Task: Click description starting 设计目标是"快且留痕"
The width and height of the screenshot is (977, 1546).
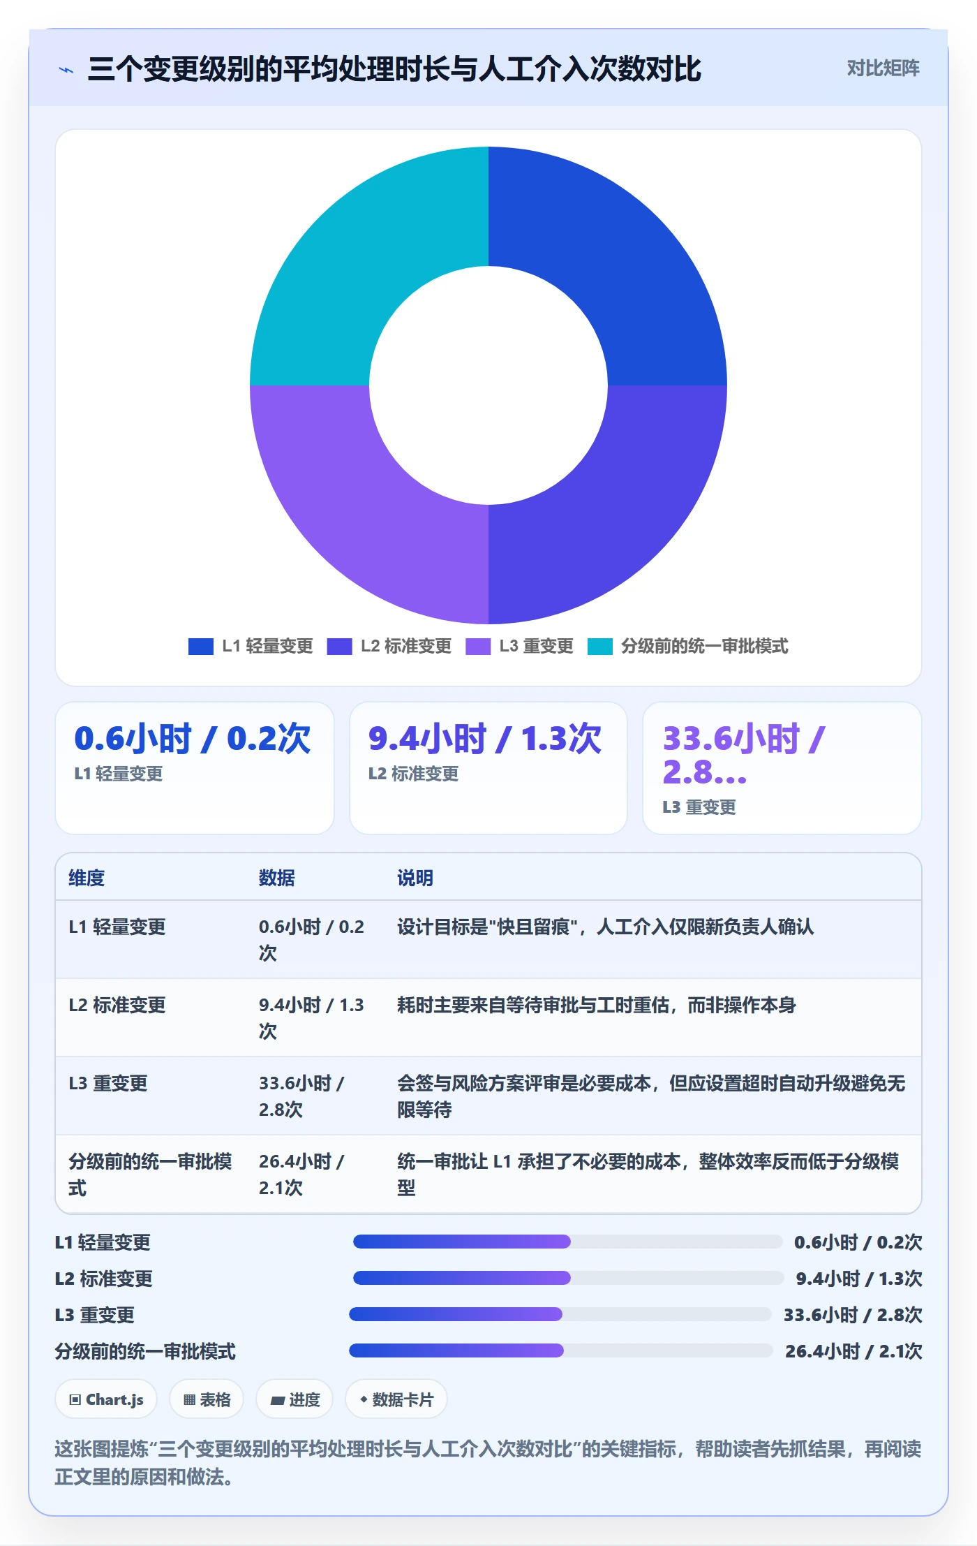Action: [x=605, y=927]
